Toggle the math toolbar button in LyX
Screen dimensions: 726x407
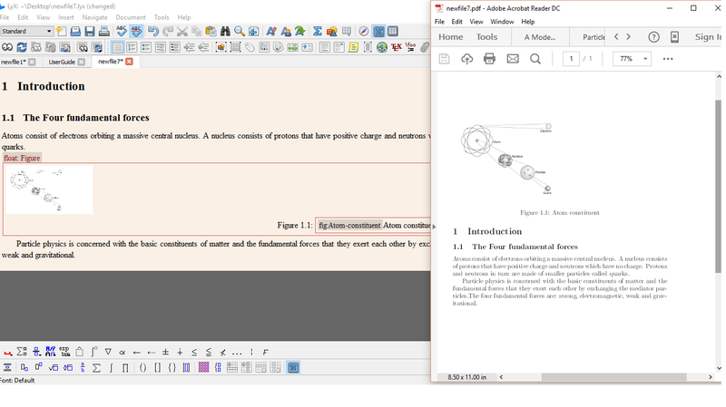[x=378, y=31]
